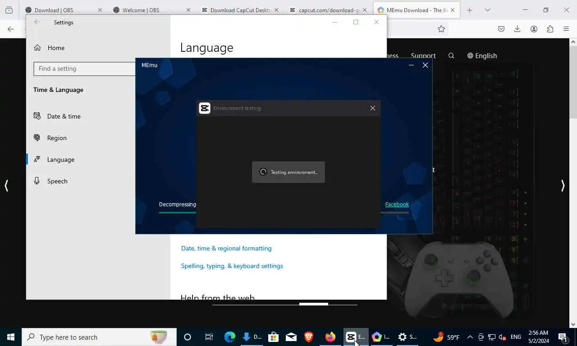
Task: Maximize the Settings window
Action: coord(356,22)
